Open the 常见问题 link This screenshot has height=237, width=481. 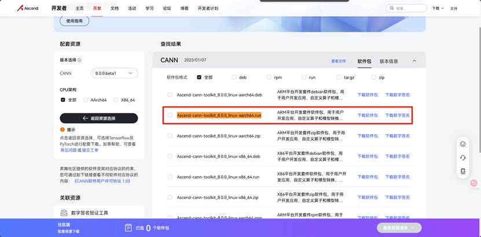tap(68, 150)
